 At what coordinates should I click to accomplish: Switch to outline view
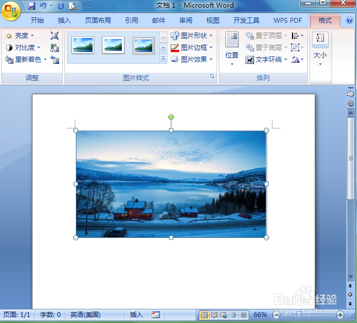[x=233, y=315]
